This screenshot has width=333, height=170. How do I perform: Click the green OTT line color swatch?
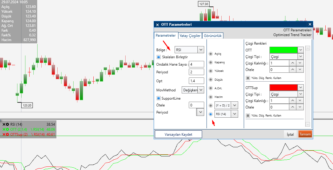click(x=283, y=50)
